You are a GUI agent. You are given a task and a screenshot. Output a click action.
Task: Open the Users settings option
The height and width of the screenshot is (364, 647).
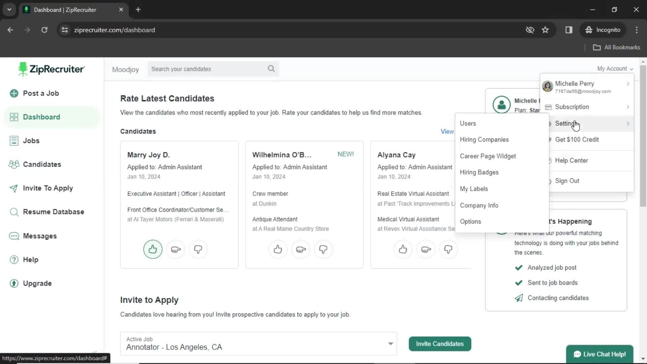pyautogui.click(x=468, y=123)
